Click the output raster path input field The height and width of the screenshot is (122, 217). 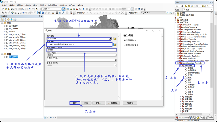coord(79,44)
